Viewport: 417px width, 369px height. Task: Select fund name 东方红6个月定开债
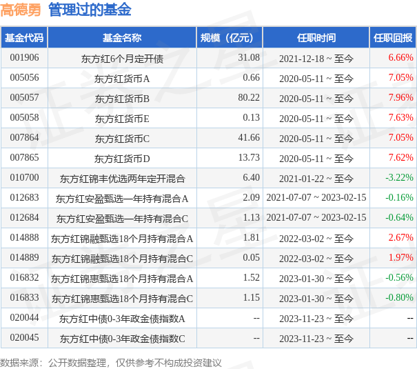pos(122,59)
